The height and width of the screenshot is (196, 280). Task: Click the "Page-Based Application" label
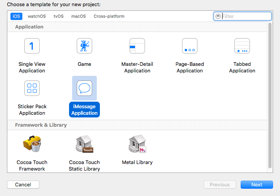(x=190, y=67)
